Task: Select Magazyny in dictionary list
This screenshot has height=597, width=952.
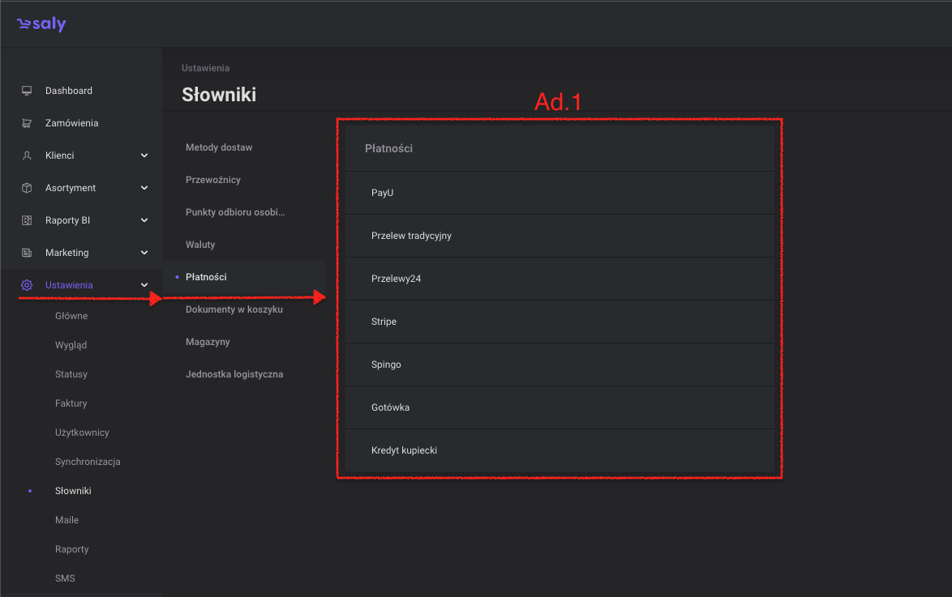Action: [x=208, y=342]
